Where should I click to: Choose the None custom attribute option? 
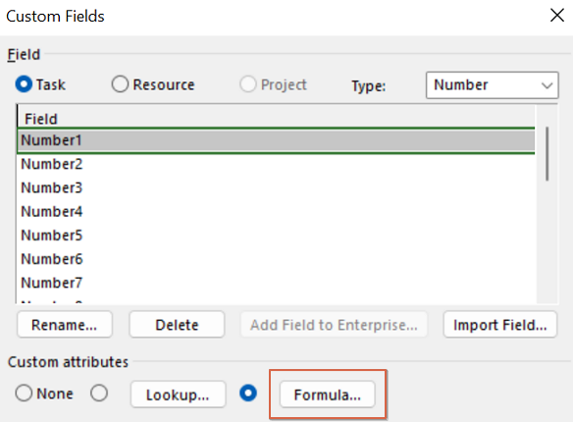click(x=24, y=394)
